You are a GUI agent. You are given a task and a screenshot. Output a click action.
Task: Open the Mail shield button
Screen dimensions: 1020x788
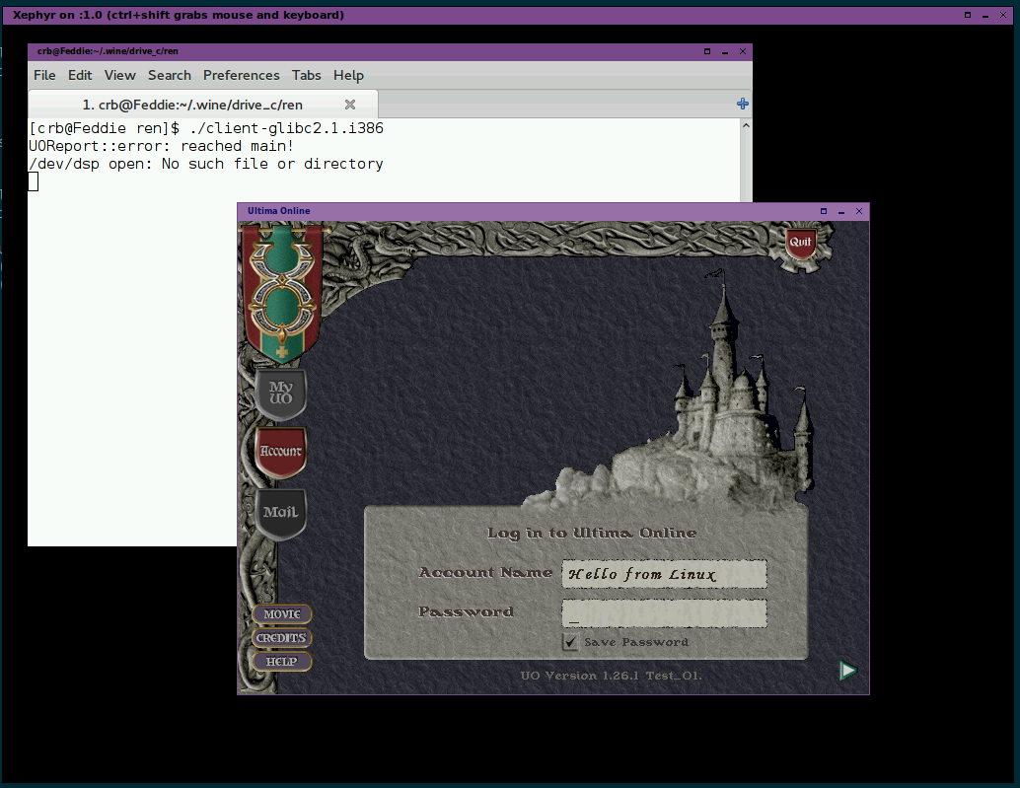point(280,514)
